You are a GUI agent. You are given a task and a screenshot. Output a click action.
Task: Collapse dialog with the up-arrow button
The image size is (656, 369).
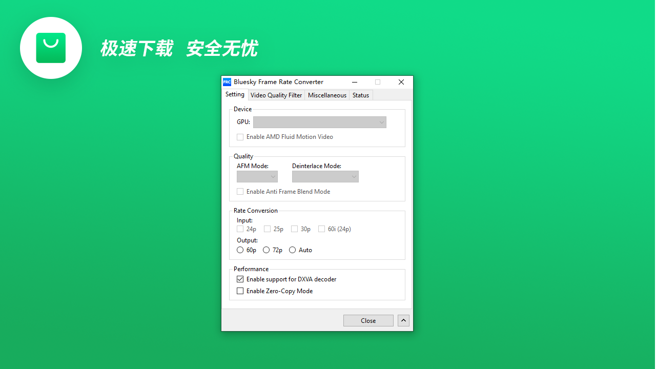click(x=403, y=321)
